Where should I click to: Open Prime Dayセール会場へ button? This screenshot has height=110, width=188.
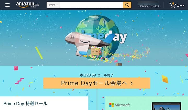pyautogui.click(x=97, y=83)
